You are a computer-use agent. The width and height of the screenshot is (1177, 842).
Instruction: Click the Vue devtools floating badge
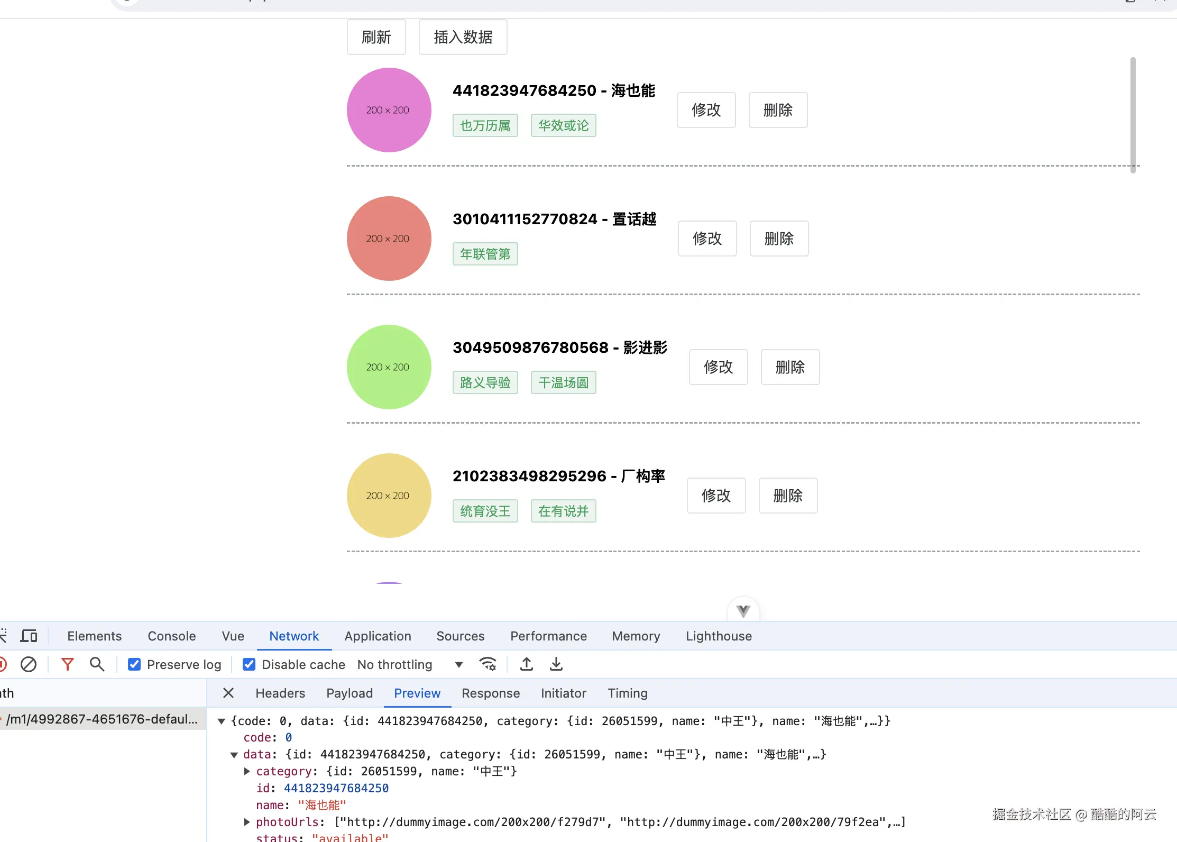click(x=743, y=611)
